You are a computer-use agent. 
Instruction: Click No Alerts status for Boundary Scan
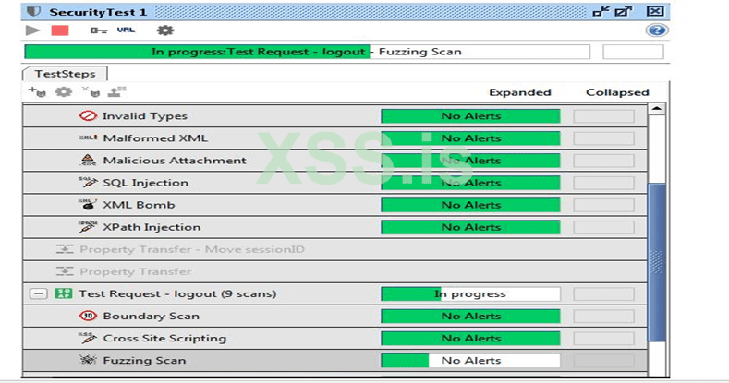[x=470, y=317]
